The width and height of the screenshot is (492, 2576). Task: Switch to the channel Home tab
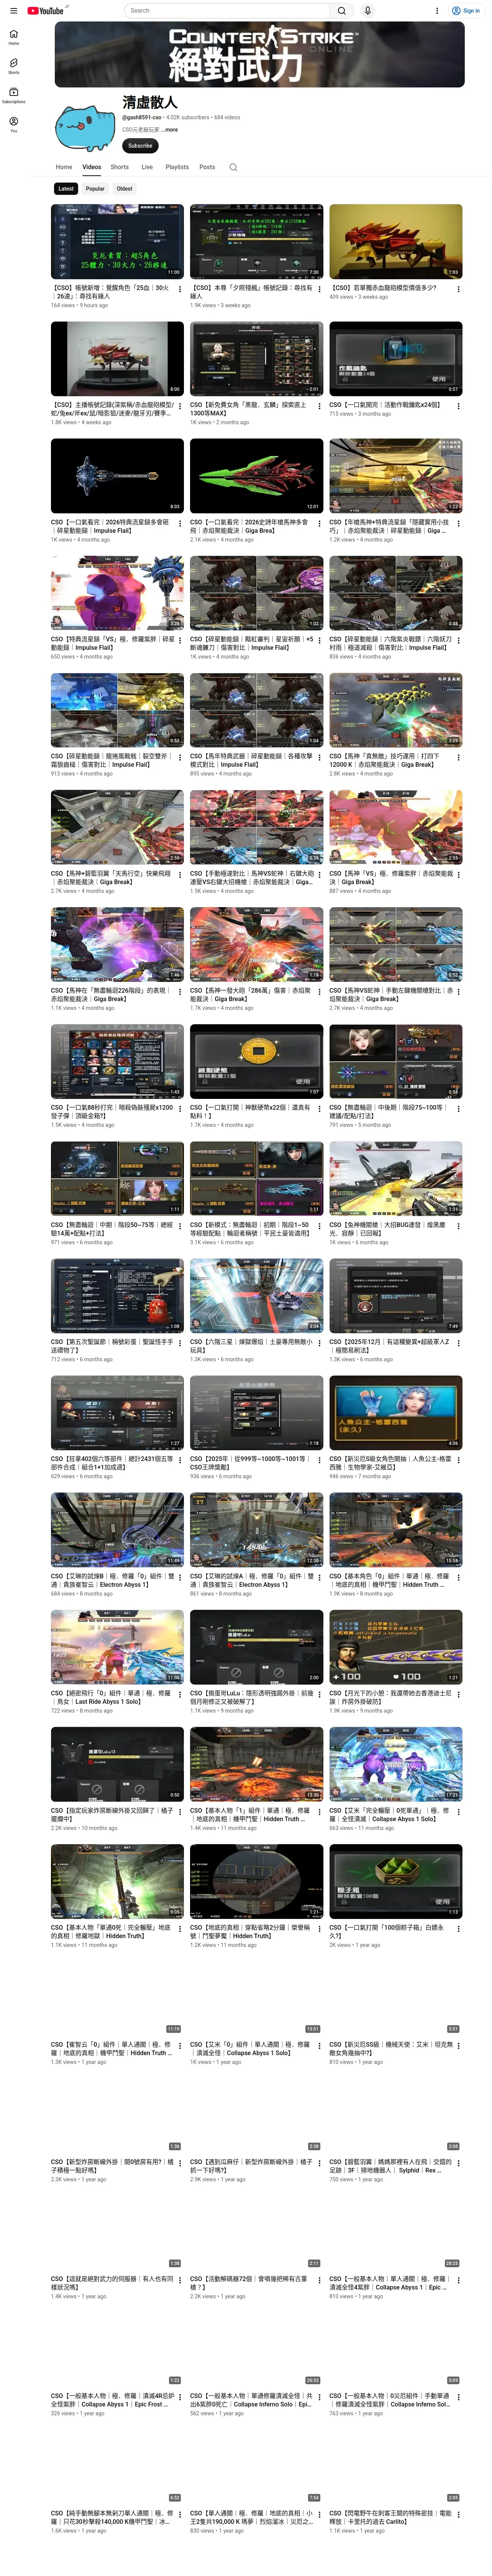(x=64, y=167)
